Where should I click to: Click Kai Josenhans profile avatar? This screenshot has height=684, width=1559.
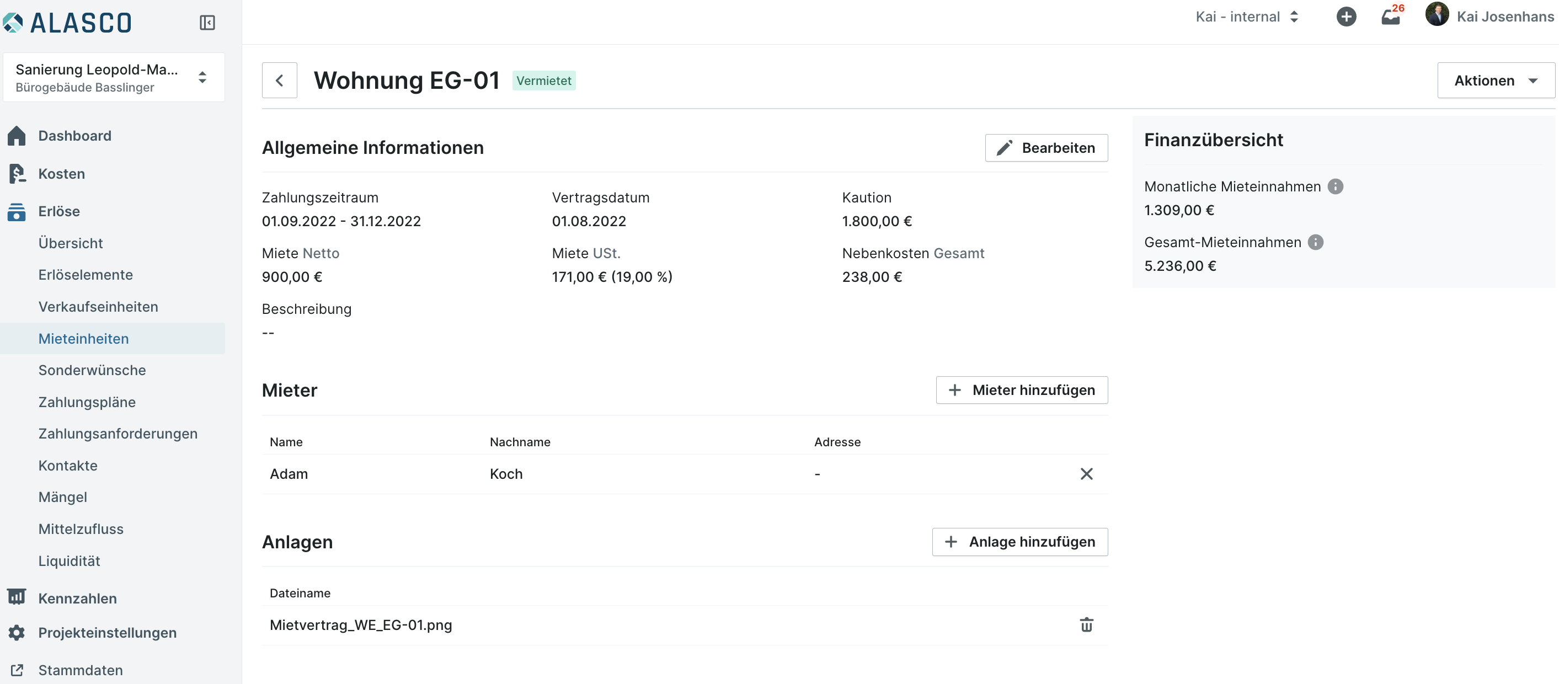(x=1436, y=15)
